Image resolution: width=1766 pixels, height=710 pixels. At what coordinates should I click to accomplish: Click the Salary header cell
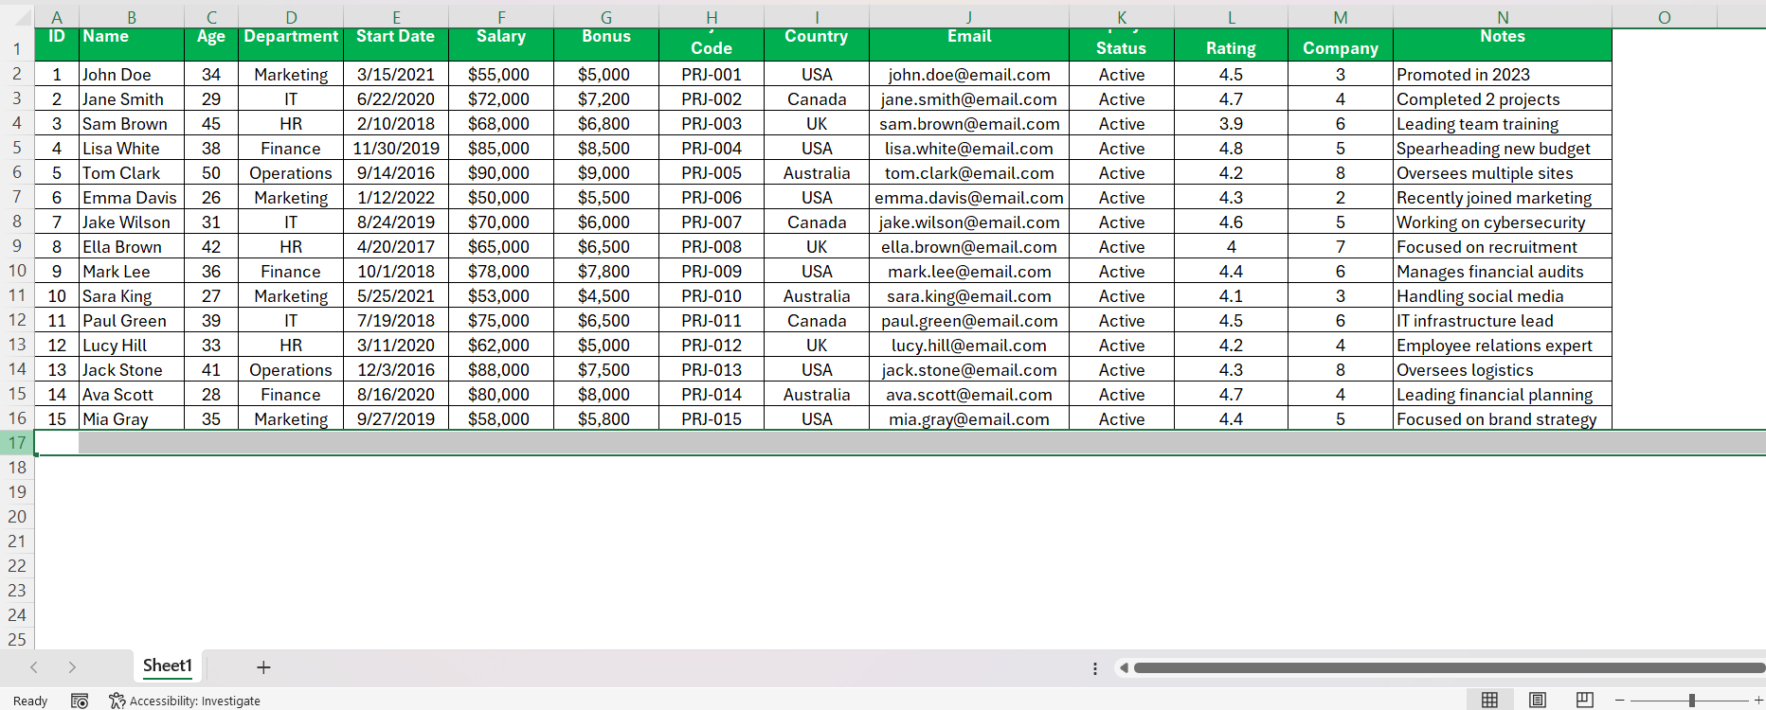(x=501, y=44)
